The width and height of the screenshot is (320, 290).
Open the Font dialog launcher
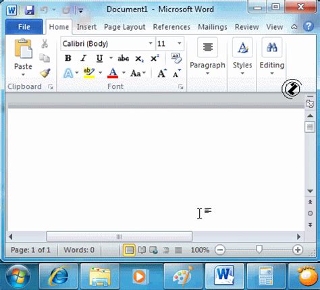180,87
